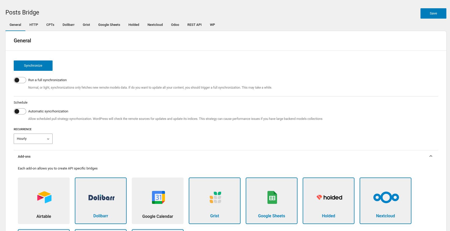Click the Nextcloud add-on name label
This screenshot has width=450, height=231.
tap(386, 216)
